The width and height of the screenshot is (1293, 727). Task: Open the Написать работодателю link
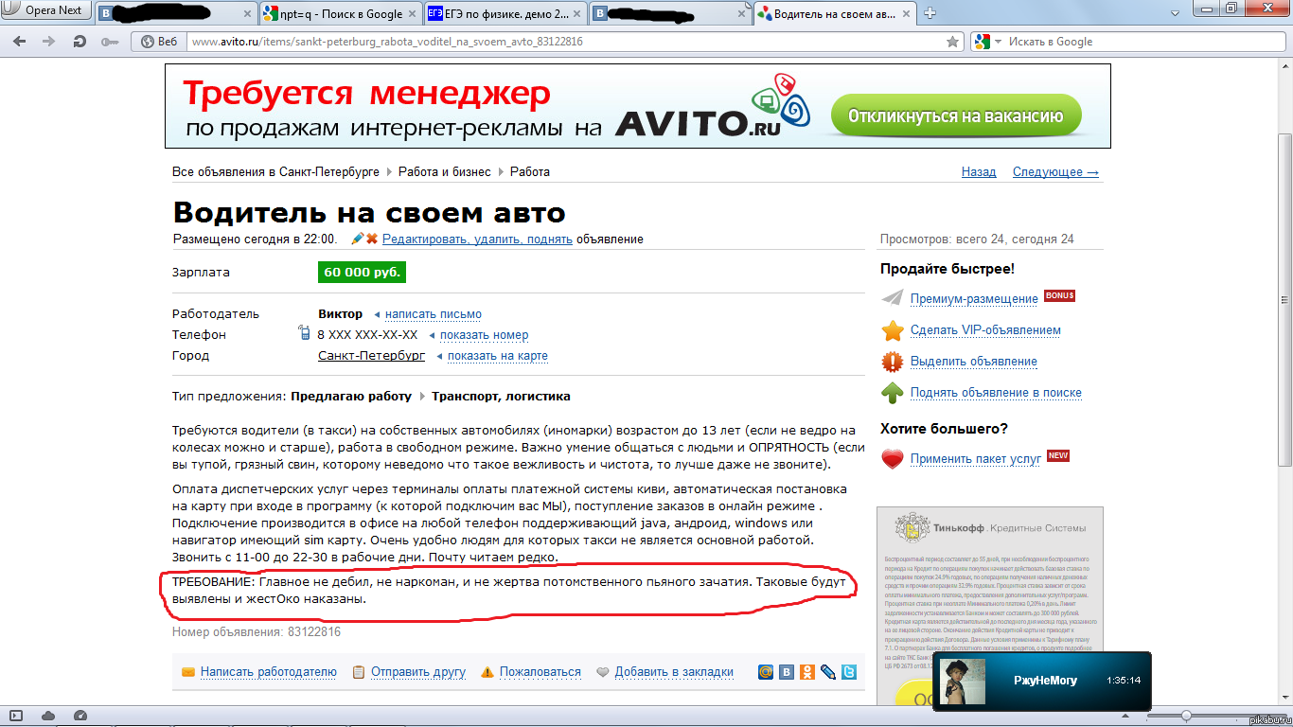[x=268, y=672]
